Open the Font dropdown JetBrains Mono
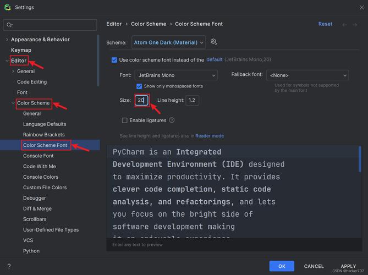The height and width of the screenshot is (275, 368). click(176, 75)
